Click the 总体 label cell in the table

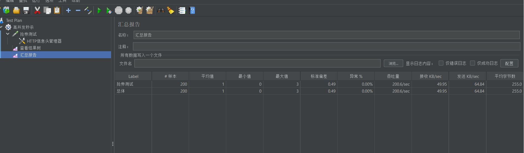click(x=133, y=91)
